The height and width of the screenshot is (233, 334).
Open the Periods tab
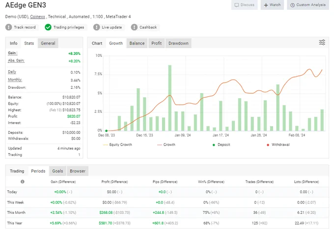tap(38, 171)
